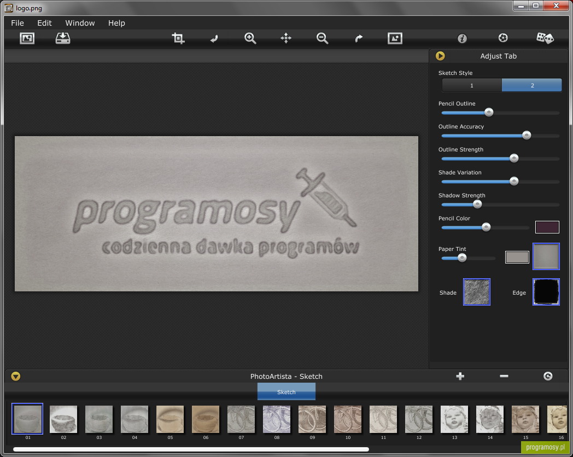Choose the Edge texture thumbnail

pyautogui.click(x=546, y=292)
